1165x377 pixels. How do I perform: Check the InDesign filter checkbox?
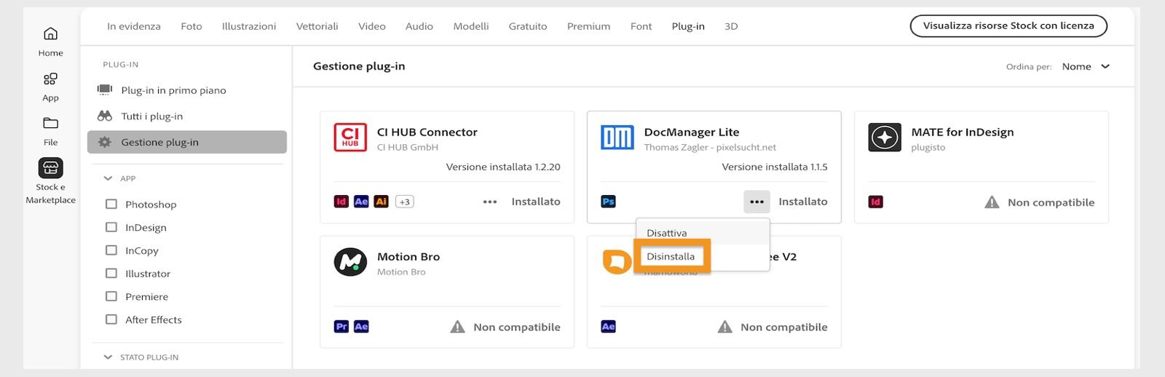tap(111, 227)
